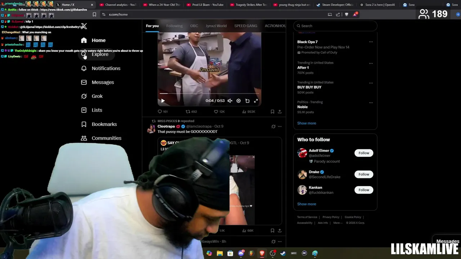
Task: Show more who to follow suggestions
Action: 306,204
